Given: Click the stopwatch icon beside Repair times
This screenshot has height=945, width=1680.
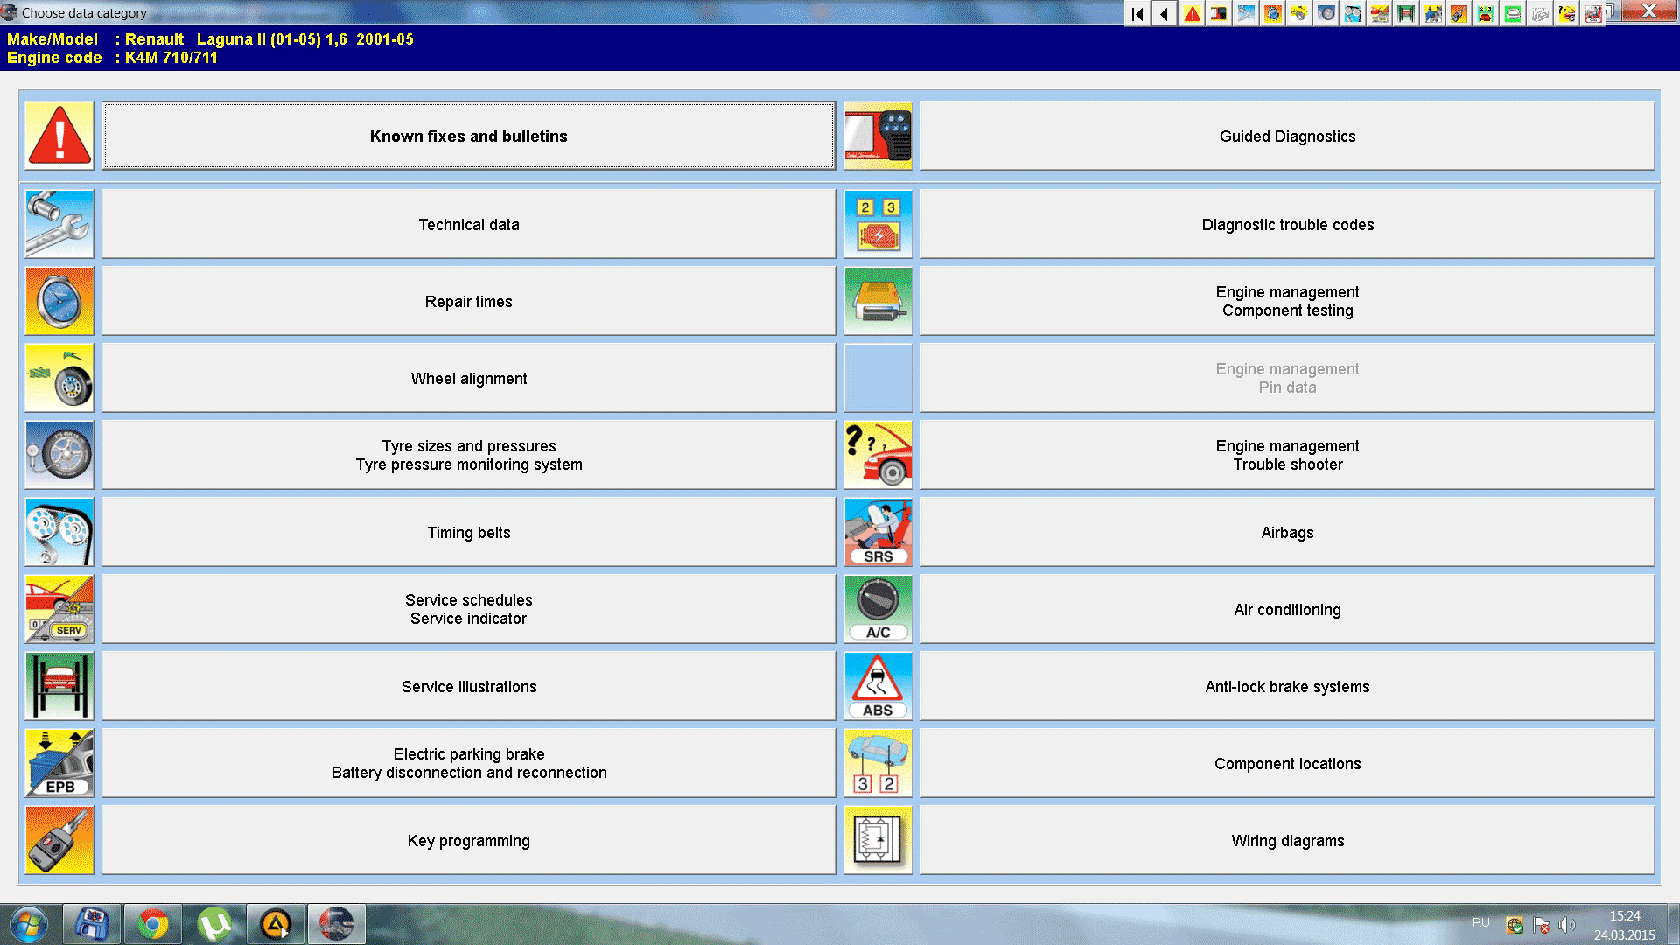Looking at the screenshot, I should point(59,301).
